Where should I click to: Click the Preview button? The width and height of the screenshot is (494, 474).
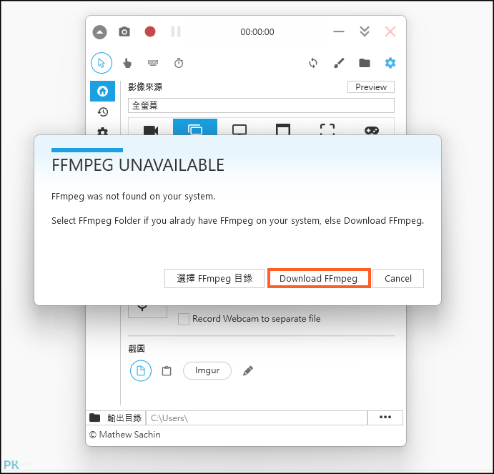371,87
